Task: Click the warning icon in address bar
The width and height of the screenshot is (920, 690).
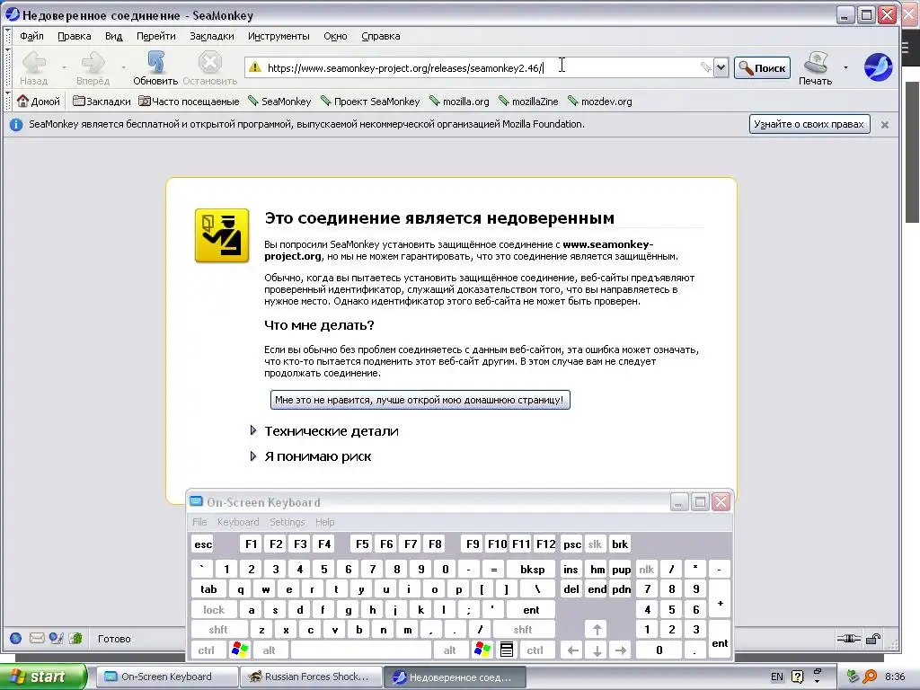Action: 254,66
